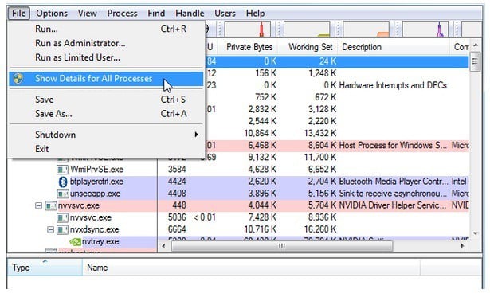Click the child nvvsvc.exe icon (PID 5036)
Viewport: 490px width, 301px height.
(x=62, y=217)
